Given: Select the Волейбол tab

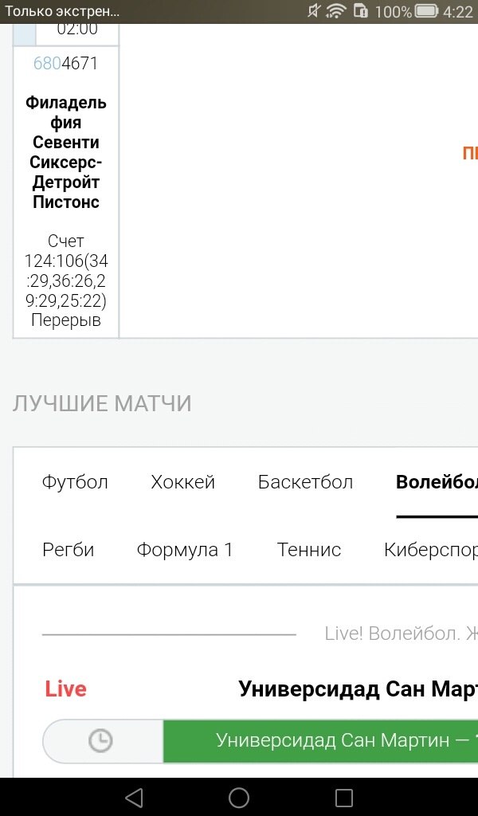Looking at the screenshot, I should pyautogui.click(x=437, y=482).
